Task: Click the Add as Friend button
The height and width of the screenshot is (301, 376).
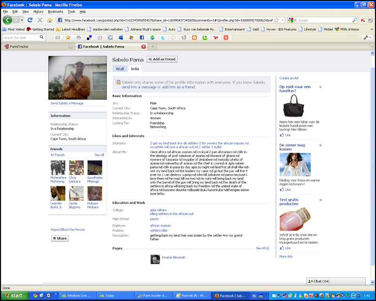Action: click(162, 59)
